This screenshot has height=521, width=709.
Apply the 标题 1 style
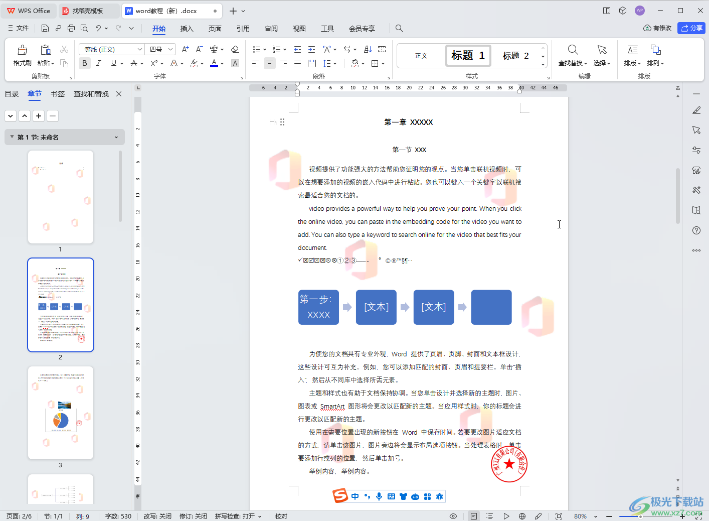tap(468, 55)
